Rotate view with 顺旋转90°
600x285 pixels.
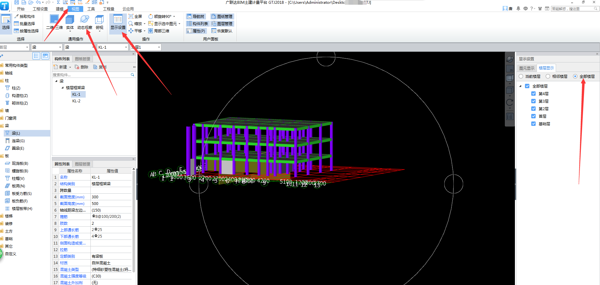click(x=160, y=16)
